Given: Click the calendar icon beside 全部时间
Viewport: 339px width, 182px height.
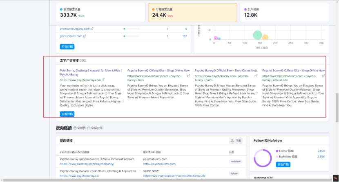Looking at the screenshot, I should tap(89, 128).
